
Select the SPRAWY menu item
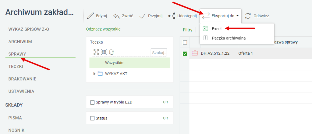[17, 54]
